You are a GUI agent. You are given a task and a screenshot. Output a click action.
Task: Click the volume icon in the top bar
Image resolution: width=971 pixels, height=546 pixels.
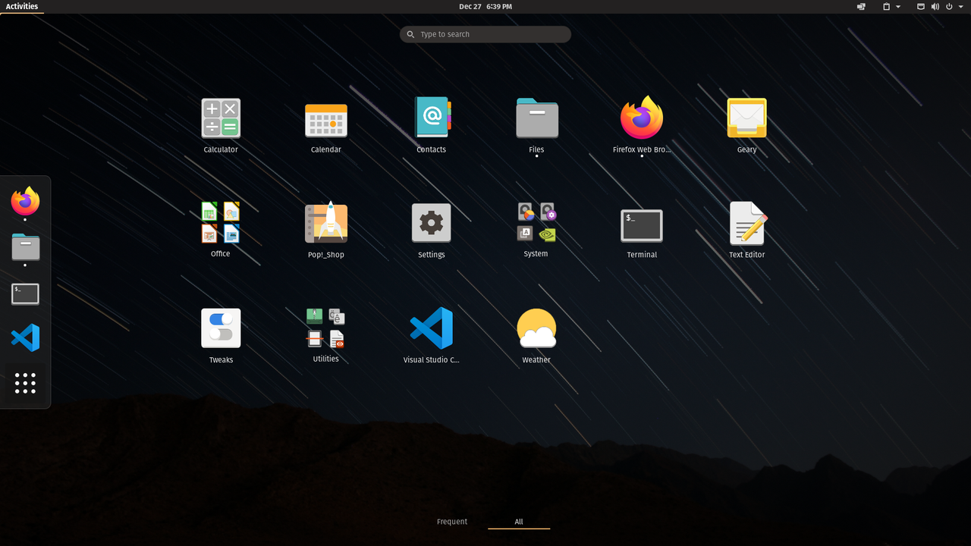click(x=935, y=6)
